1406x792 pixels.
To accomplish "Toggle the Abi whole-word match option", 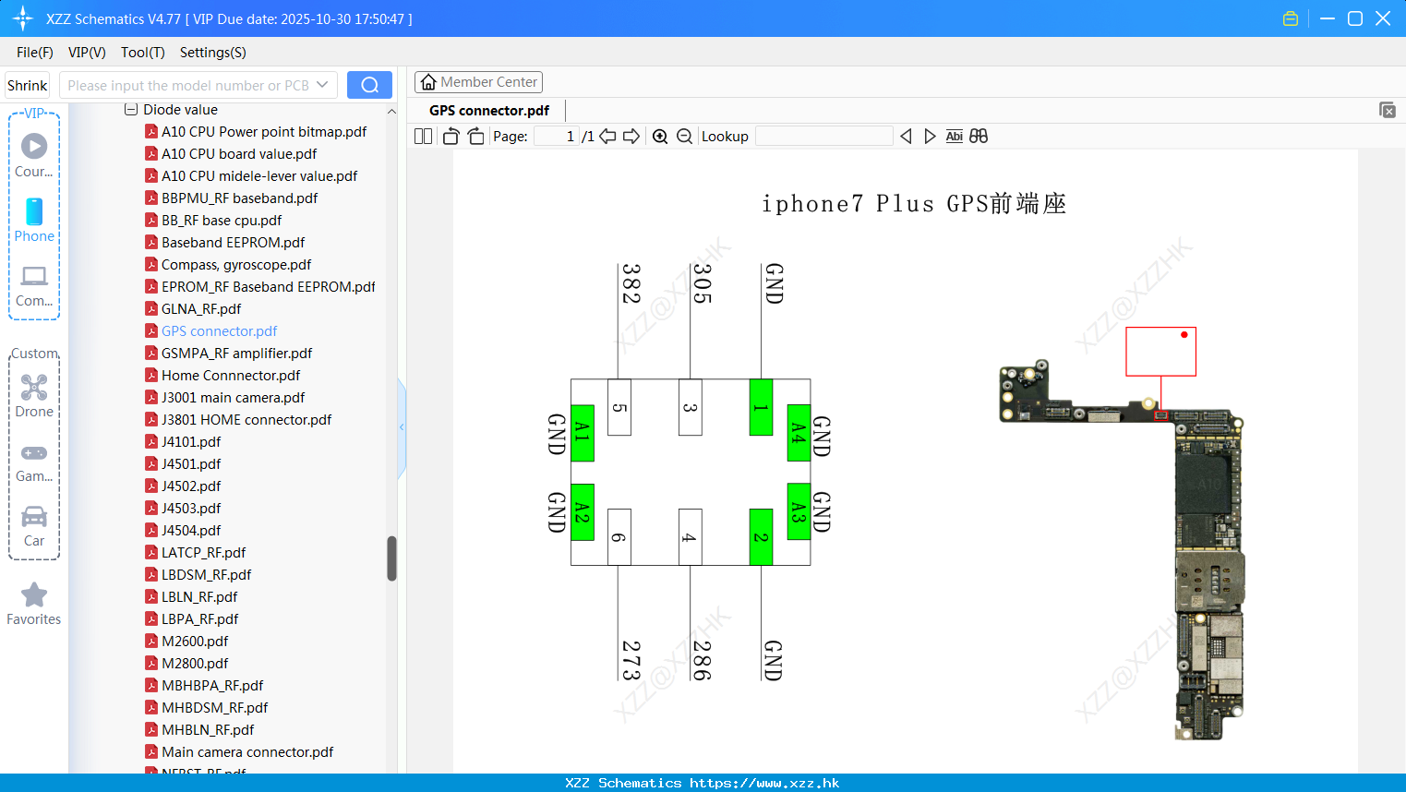I will [x=955, y=137].
